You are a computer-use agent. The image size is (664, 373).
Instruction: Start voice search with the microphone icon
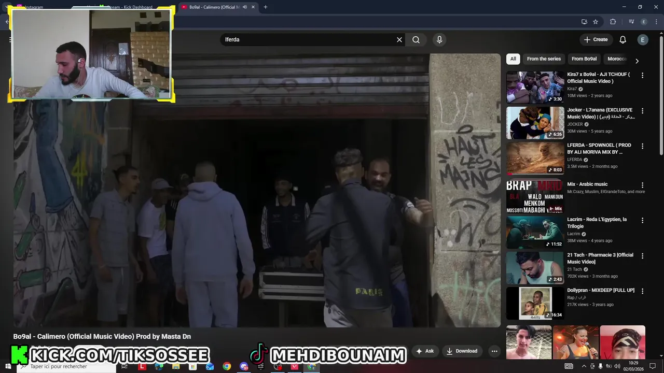439,39
